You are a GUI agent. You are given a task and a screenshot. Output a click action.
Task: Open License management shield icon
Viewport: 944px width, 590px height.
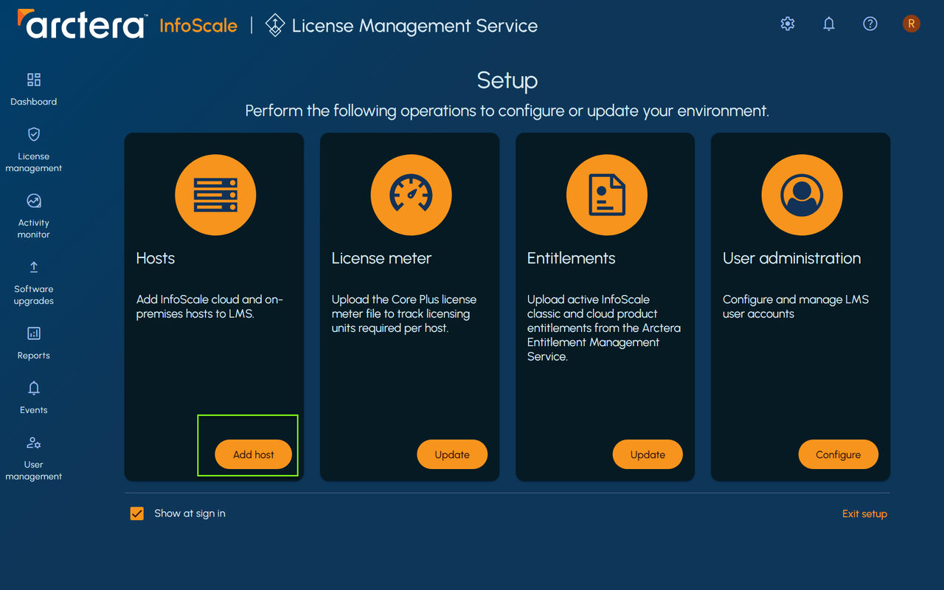pos(34,134)
